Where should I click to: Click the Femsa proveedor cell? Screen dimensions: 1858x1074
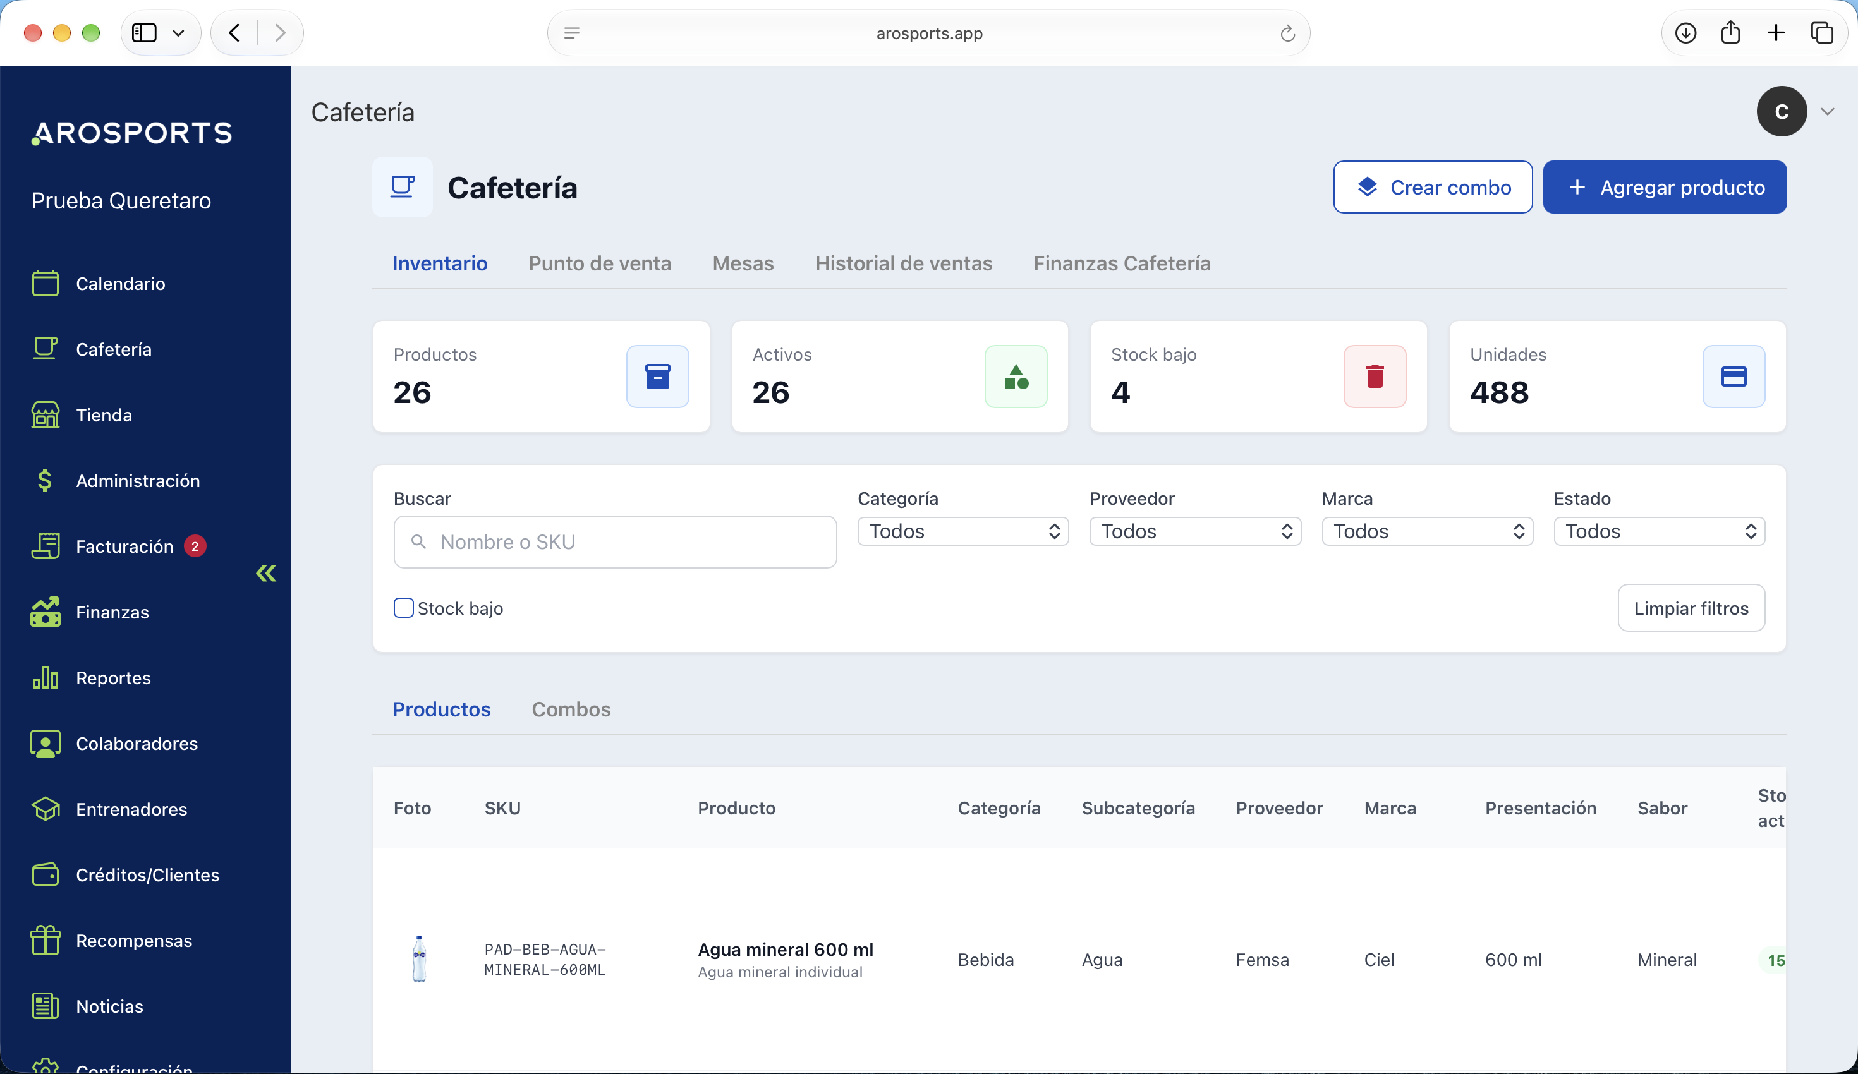click(x=1261, y=960)
